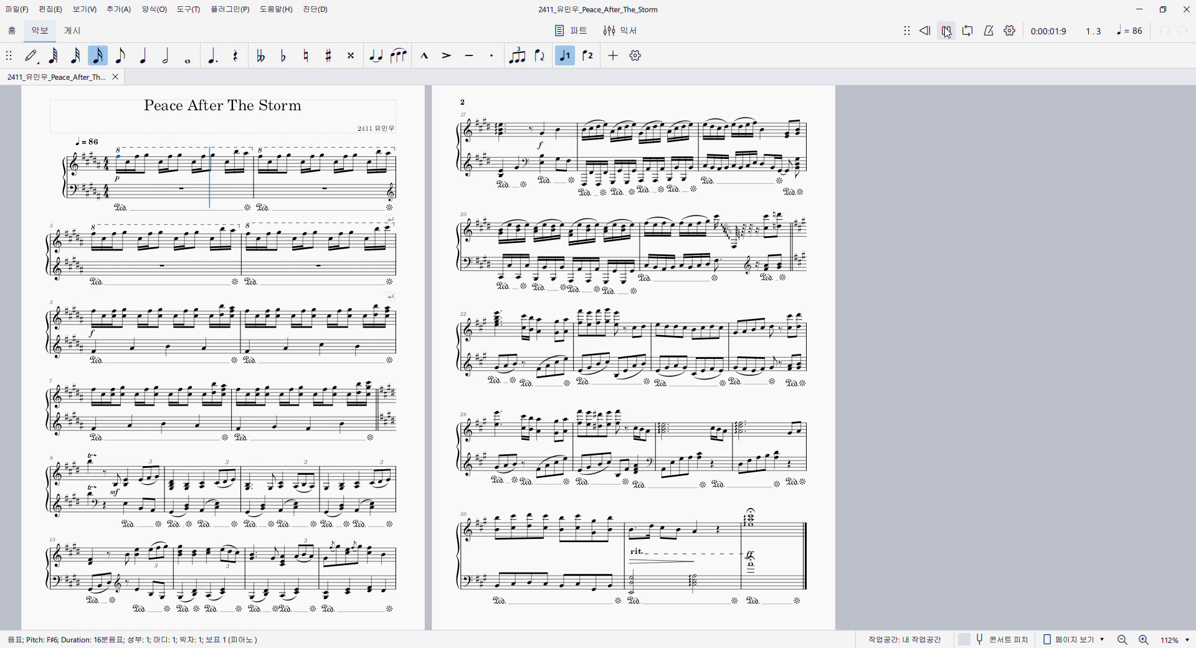This screenshot has width=1196, height=648.
Task: Select the 64th note duration
Action: pyautogui.click(x=54, y=56)
